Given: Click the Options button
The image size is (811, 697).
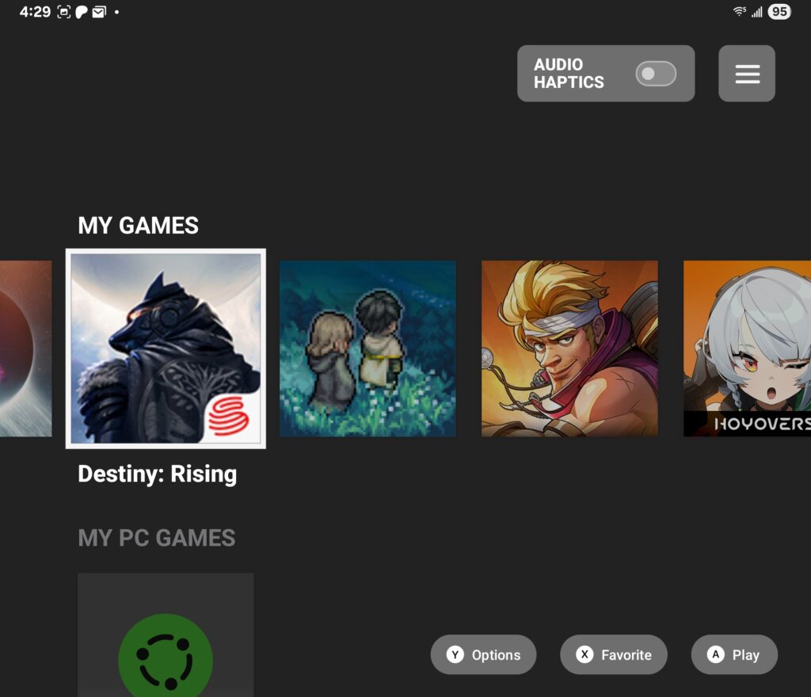Looking at the screenshot, I should pyautogui.click(x=483, y=654).
